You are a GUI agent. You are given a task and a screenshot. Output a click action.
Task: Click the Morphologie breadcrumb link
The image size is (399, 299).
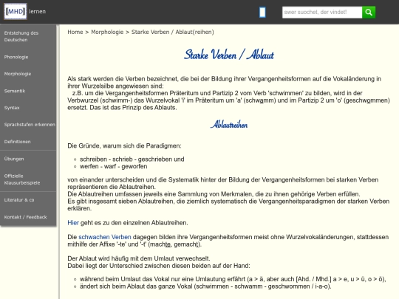(107, 32)
